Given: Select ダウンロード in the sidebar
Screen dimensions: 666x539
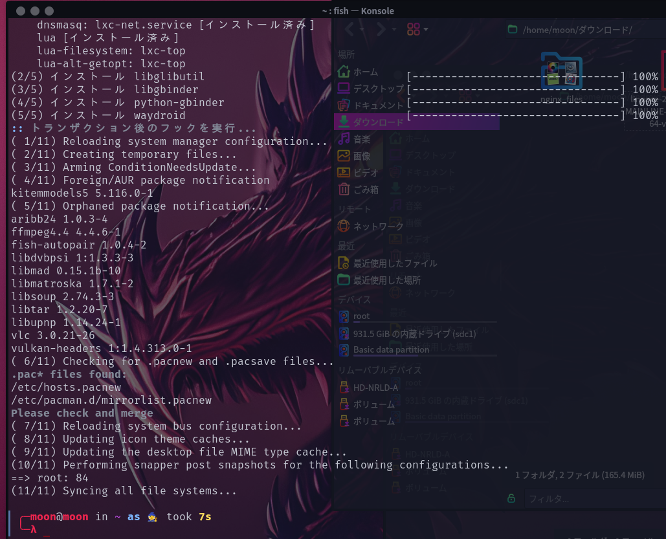Looking at the screenshot, I should click(377, 122).
